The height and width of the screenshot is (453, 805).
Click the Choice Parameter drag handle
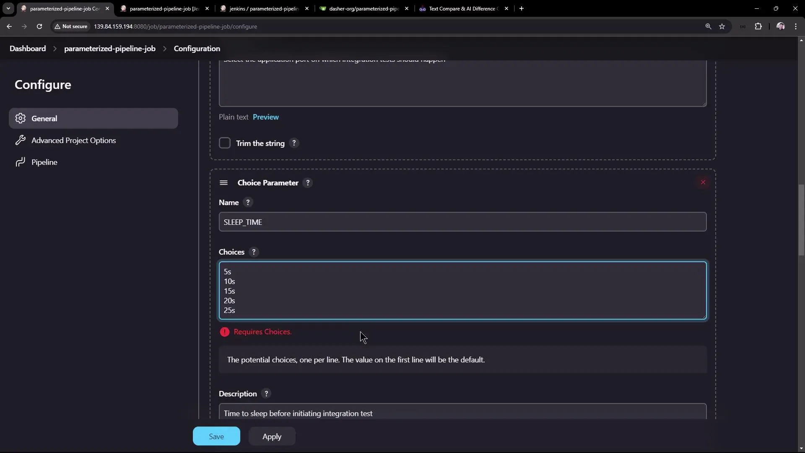(x=223, y=182)
